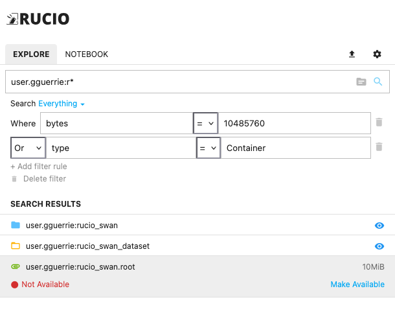This screenshot has height=315, width=395.
Task: Click the folder browse icon in search box
Action: [361, 82]
